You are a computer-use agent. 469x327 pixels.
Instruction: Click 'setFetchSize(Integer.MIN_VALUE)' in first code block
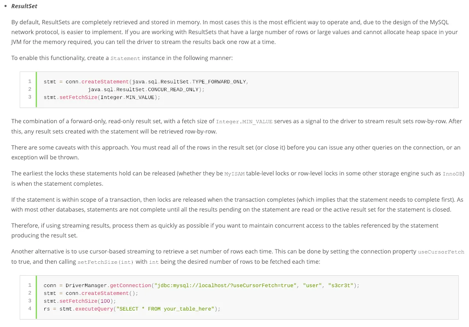(108, 97)
